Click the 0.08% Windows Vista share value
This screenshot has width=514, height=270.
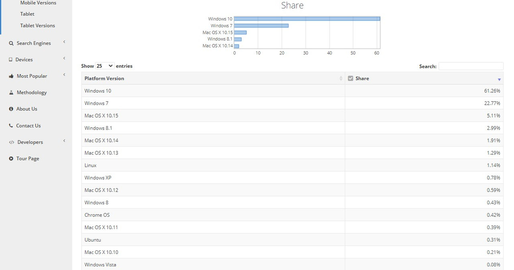(494, 265)
